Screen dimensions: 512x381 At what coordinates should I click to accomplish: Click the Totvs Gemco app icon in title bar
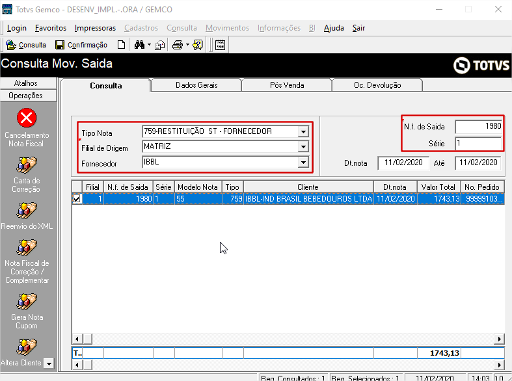pyautogui.click(x=7, y=9)
